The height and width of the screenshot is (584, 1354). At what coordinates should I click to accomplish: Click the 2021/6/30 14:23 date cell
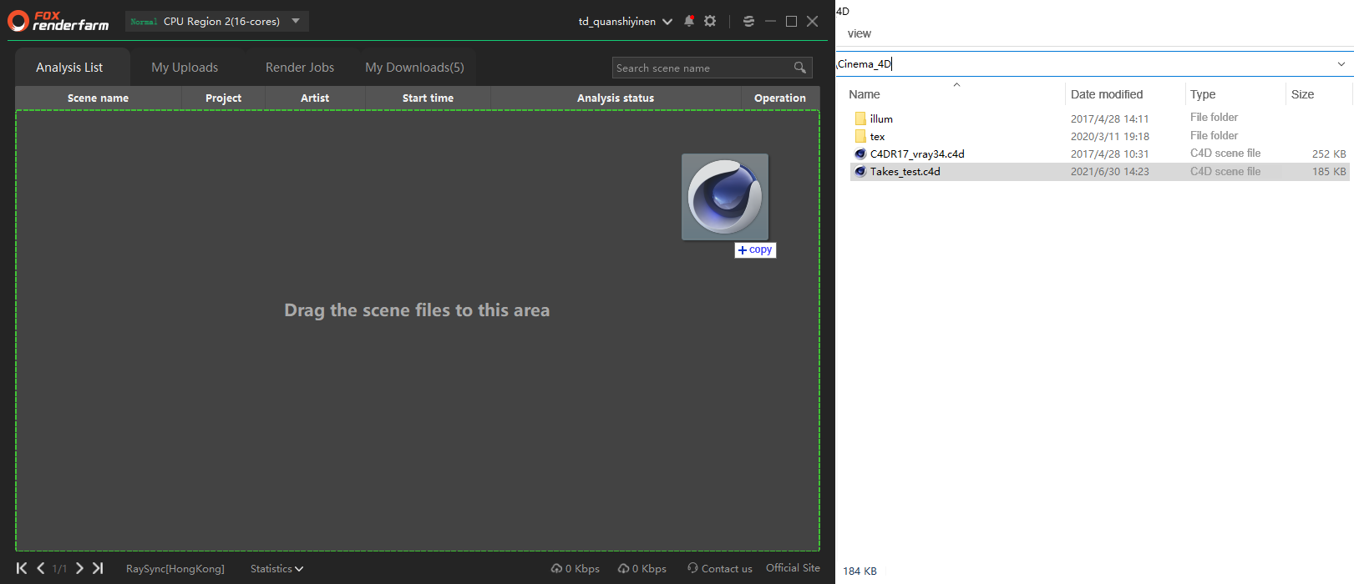1110,171
